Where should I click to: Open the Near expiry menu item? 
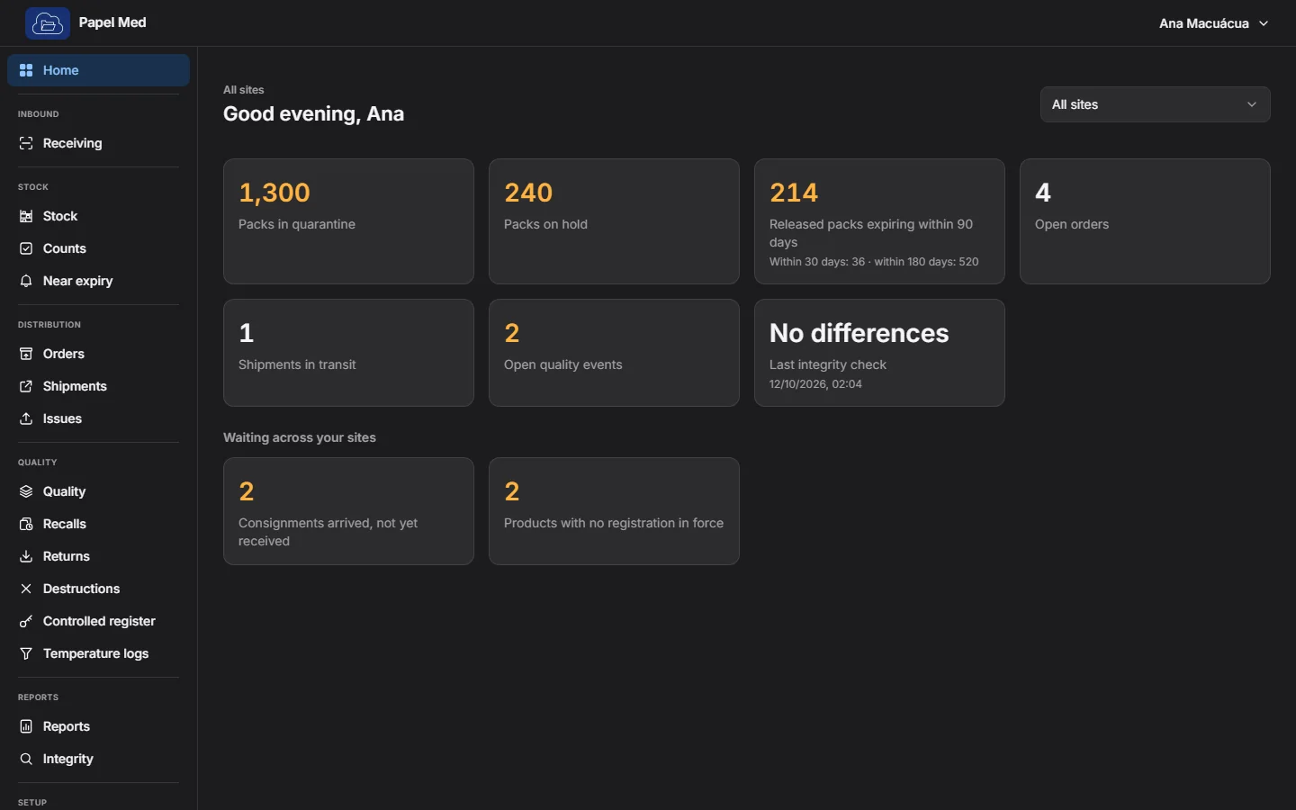[x=98, y=281]
